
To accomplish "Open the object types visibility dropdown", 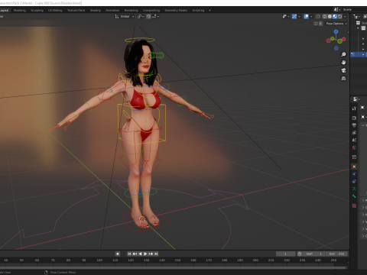I will [286, 16].
